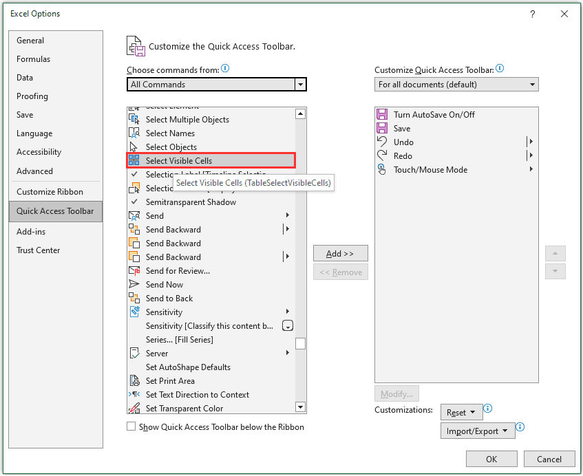The height and width of the screenshot is (476, 583).
Task: Confirm changes with the OK button
Action: pyautogui.click(x=491, y=459)
